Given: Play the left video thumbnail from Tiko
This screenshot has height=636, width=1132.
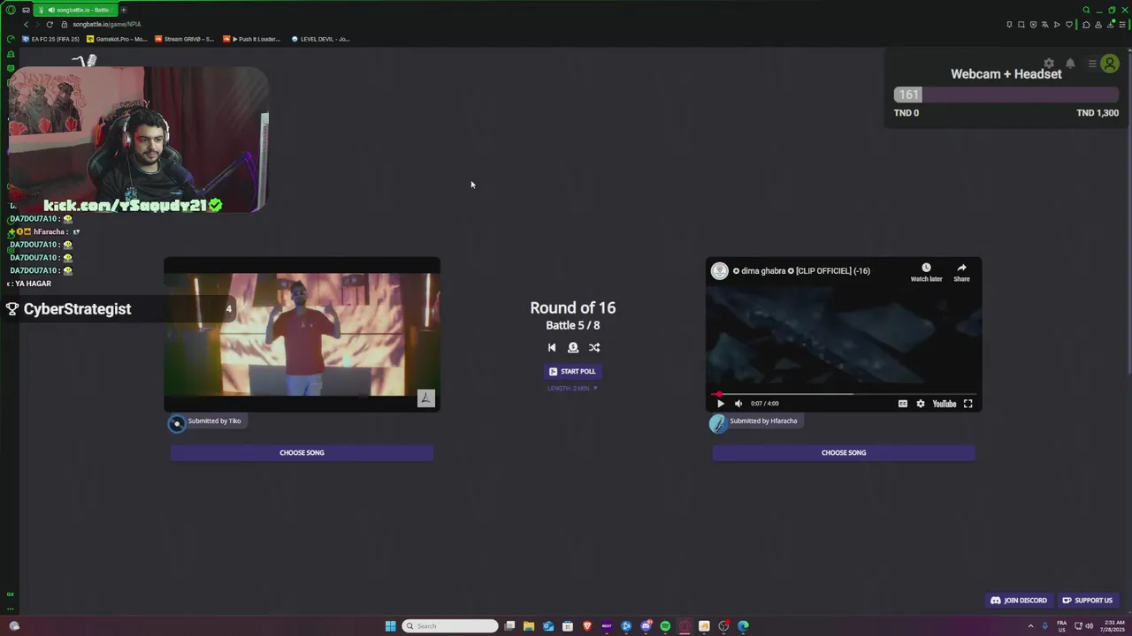Looking at the screenshot, I should pyautogui.click(x=302, y=334).
